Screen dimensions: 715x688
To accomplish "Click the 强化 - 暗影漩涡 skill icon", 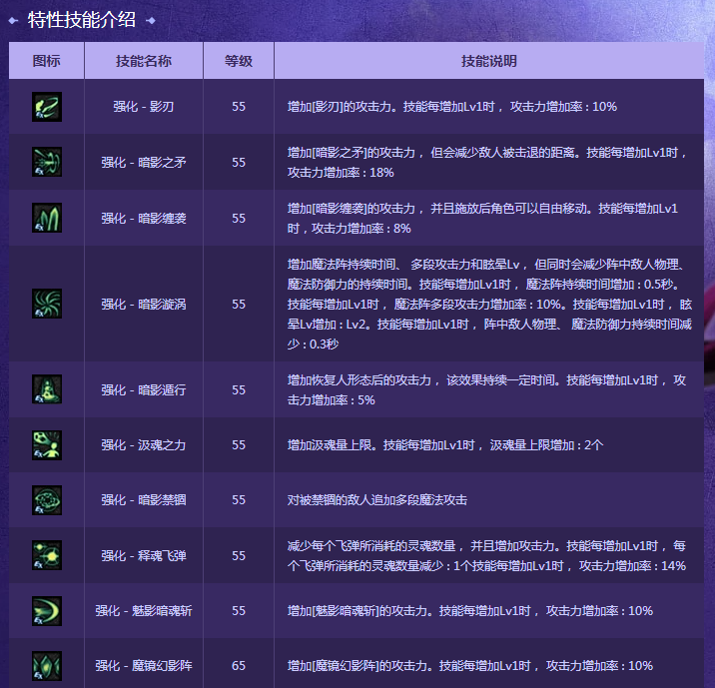I will (47, 304).
